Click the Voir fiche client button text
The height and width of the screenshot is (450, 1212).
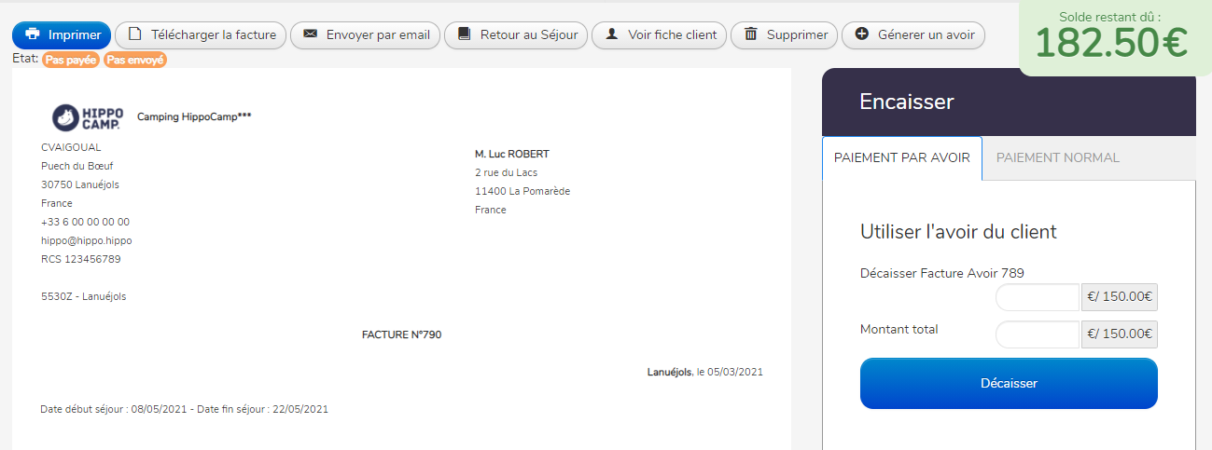tap(672, 35)
